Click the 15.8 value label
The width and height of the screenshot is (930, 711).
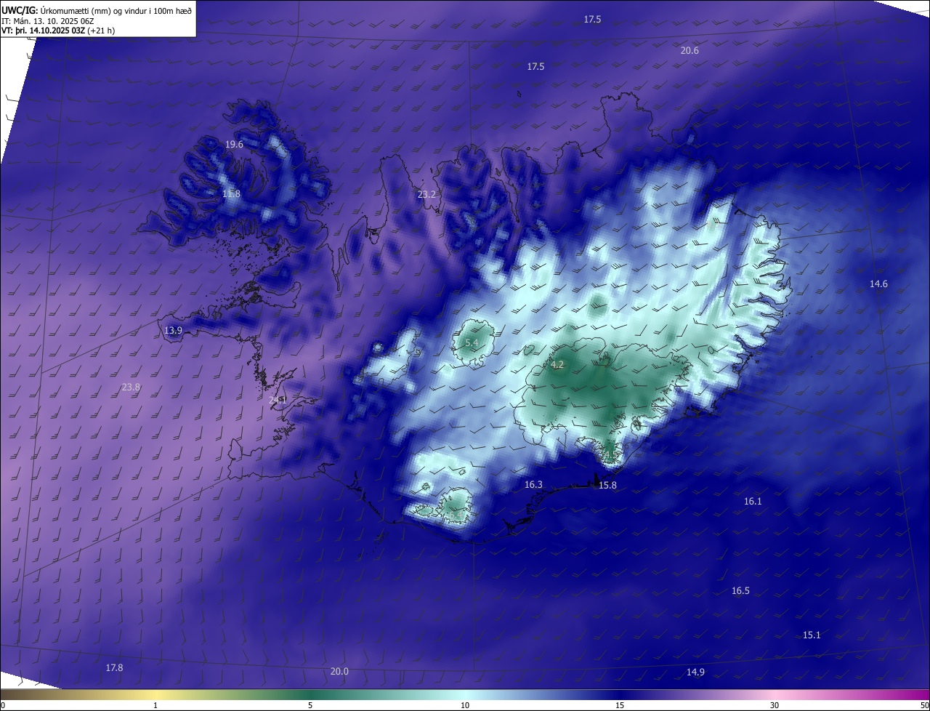pos(607,486)
